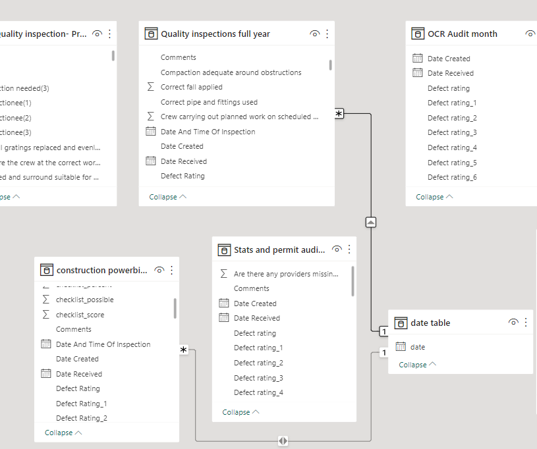This screenshot has height=449, width=537.
Task: Select Defect Rating field in Quality inspections full year
Action: tap(183, 176)
